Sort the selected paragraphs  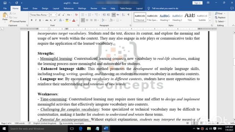[123, 15]
